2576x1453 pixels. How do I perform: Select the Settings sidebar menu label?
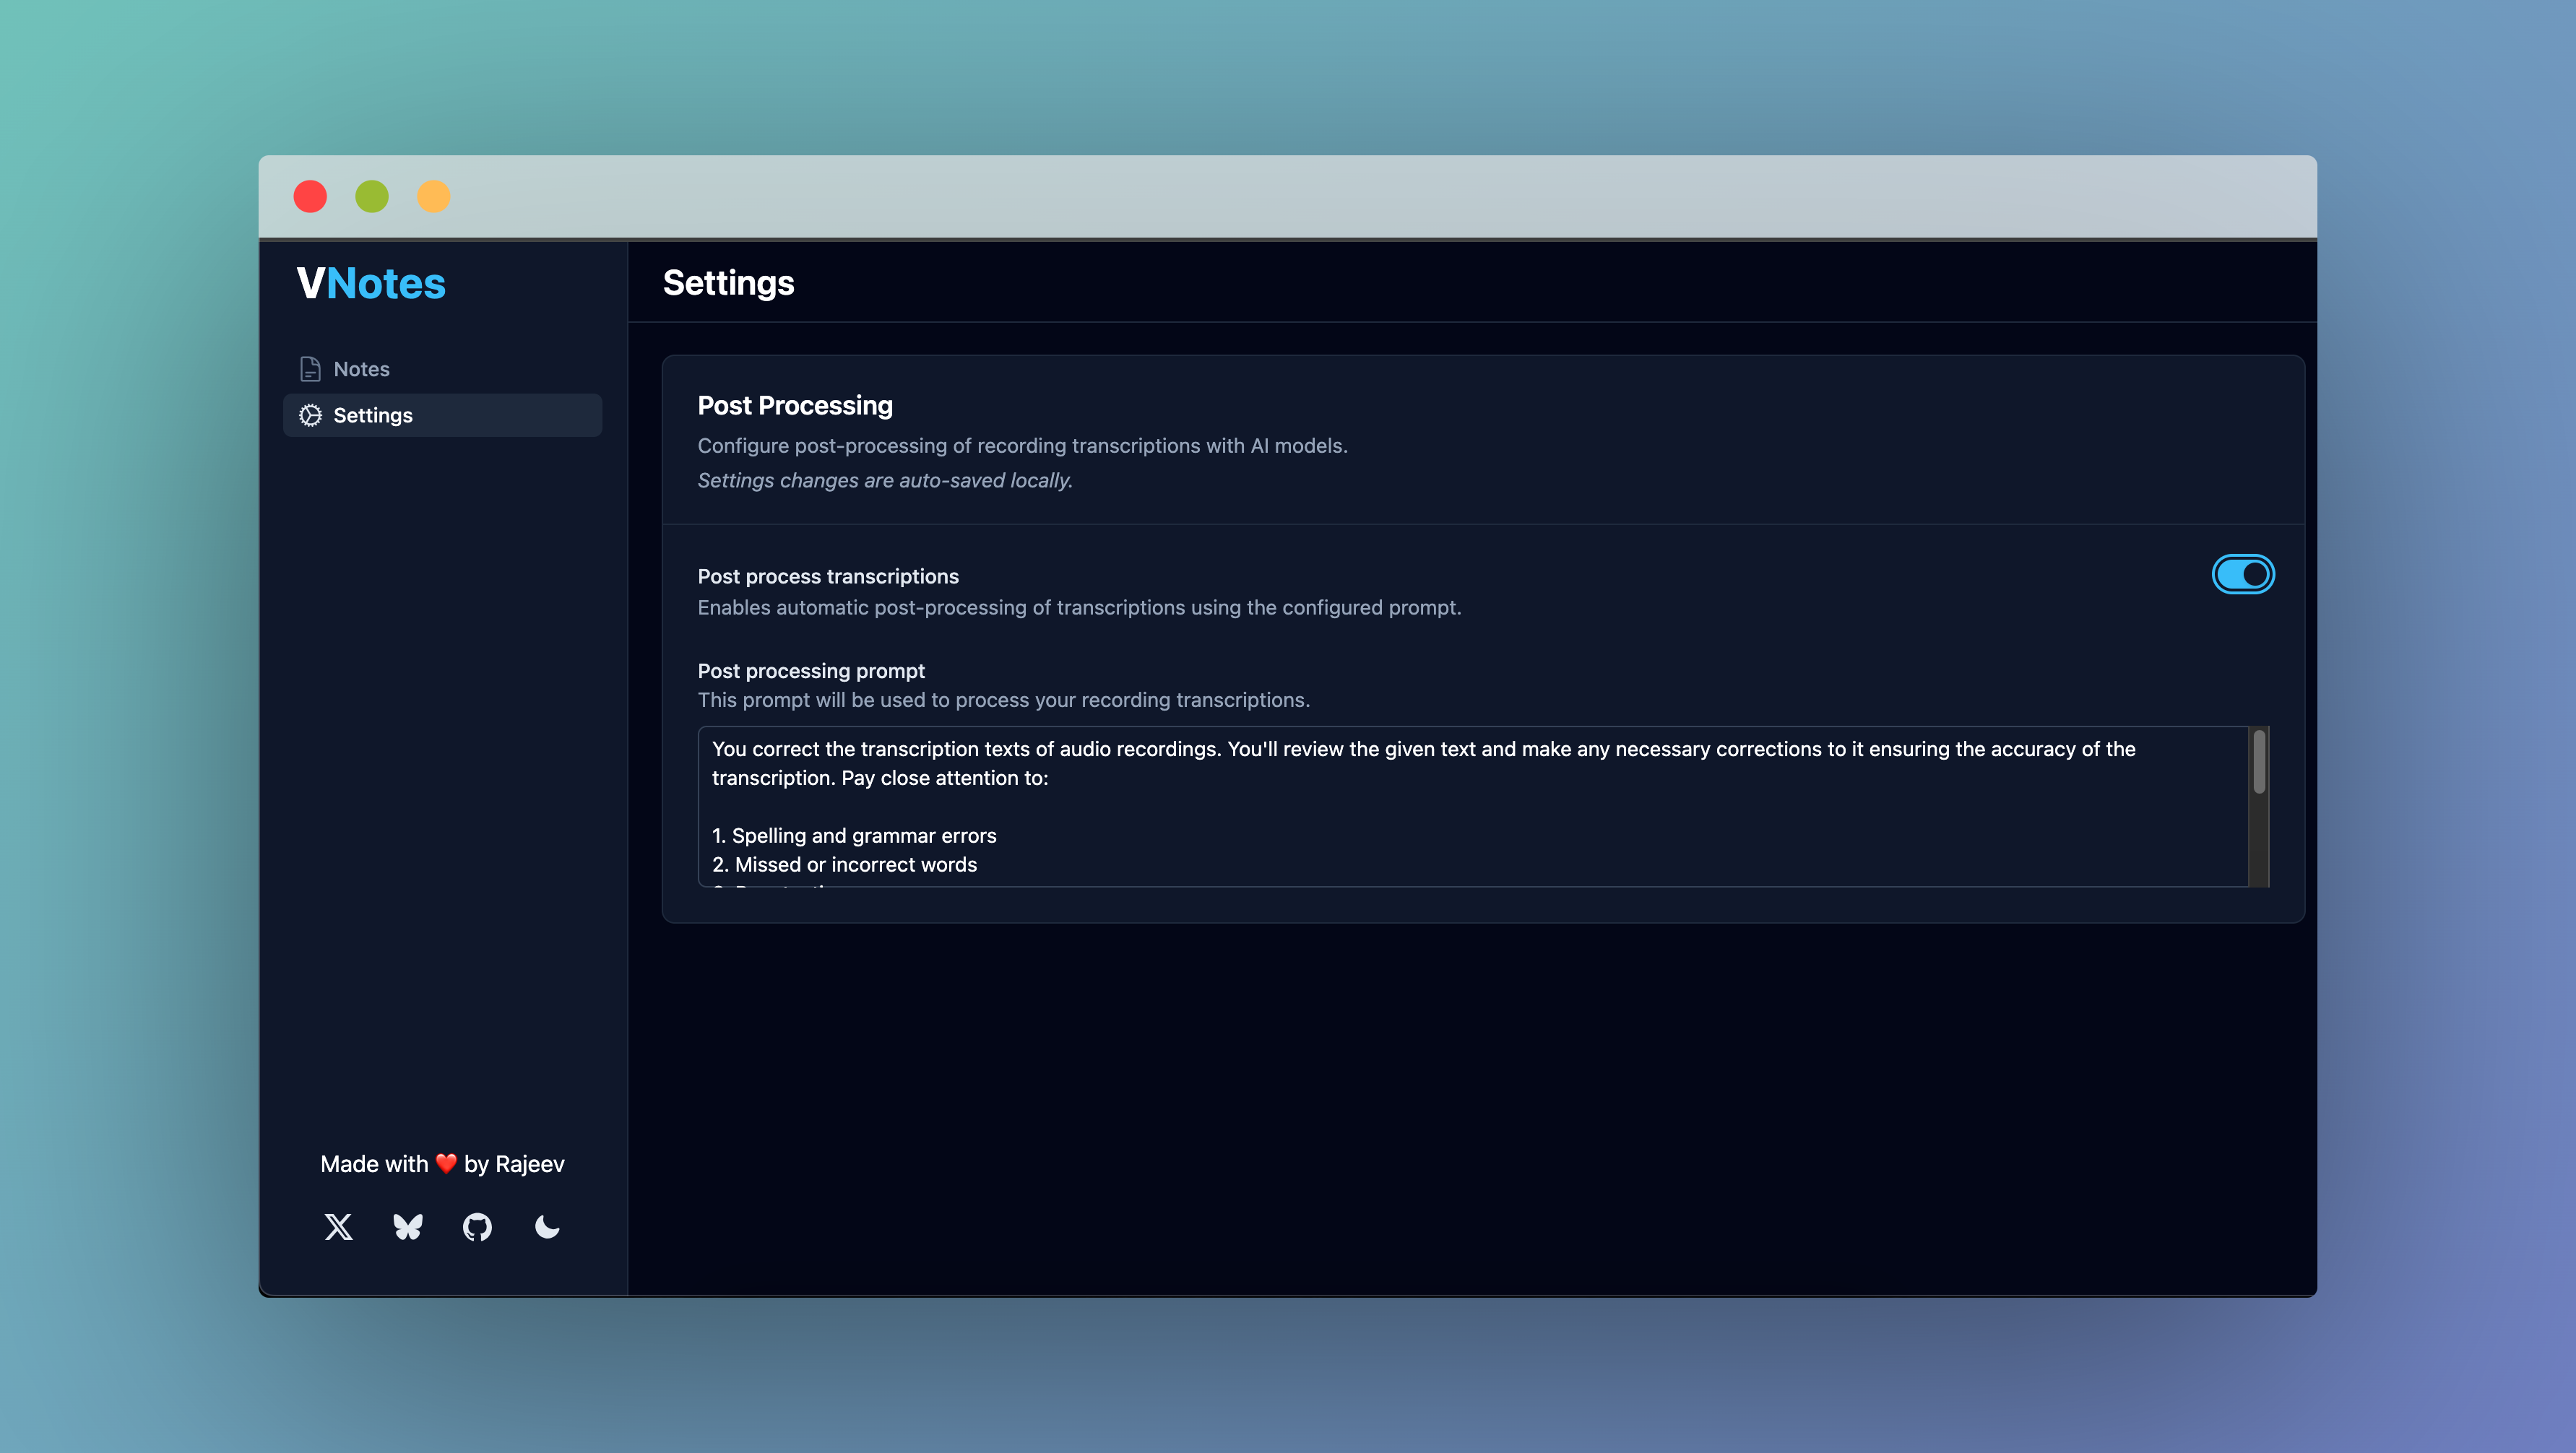click(372, 415)
